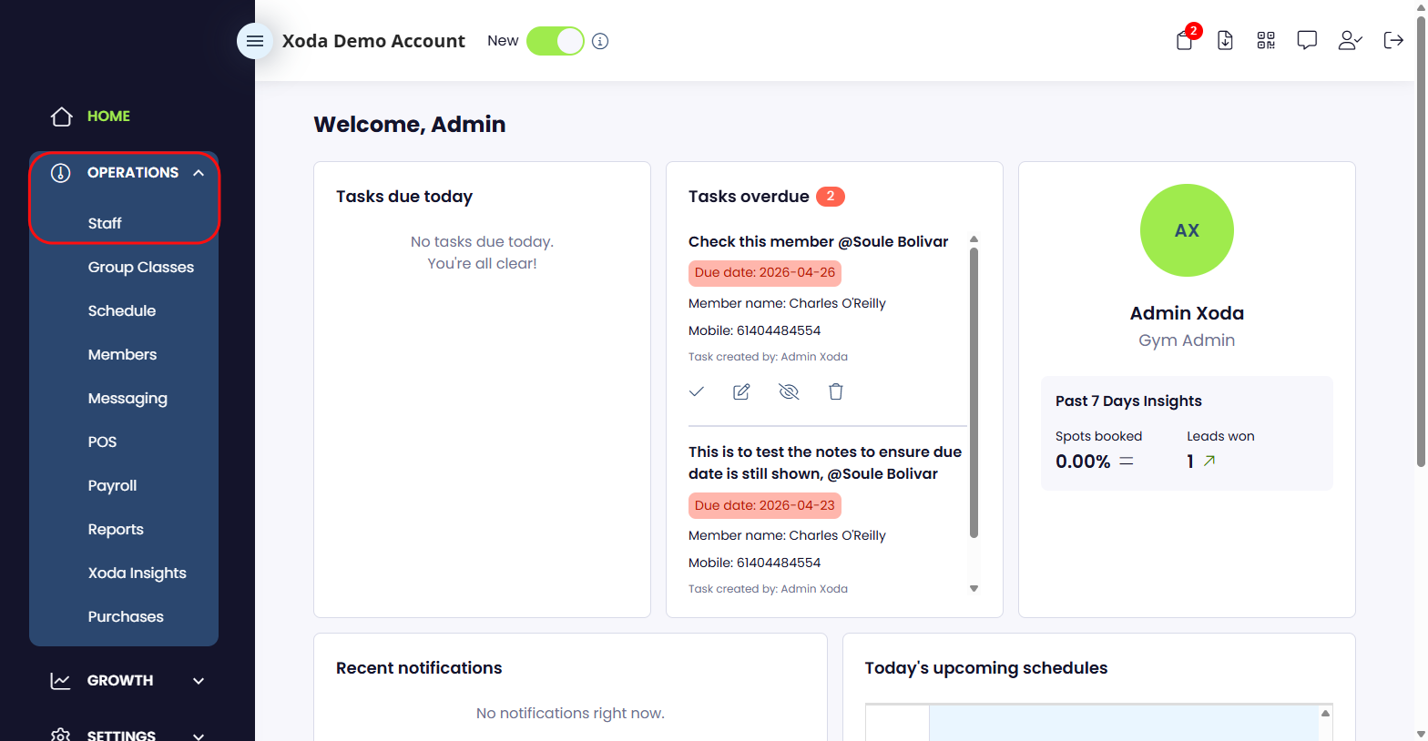The height and width of the screenshot is (741, 1428).
Task: Click the Tasks overdue scrollbar down arrow
Action: tap(974, 589)
